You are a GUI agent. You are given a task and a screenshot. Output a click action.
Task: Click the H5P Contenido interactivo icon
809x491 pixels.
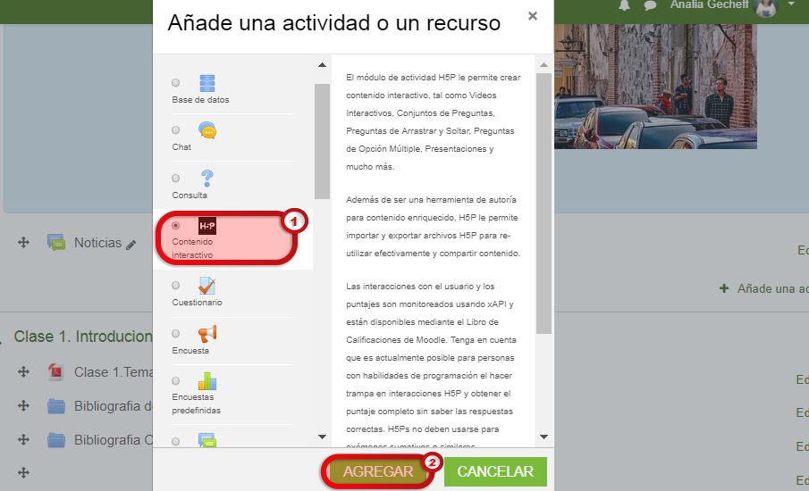click(x=207, y=226)
